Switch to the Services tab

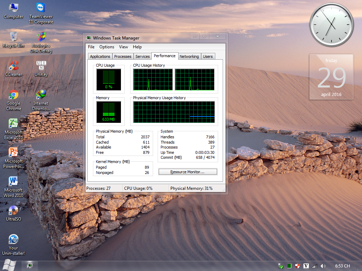(142, 56)
